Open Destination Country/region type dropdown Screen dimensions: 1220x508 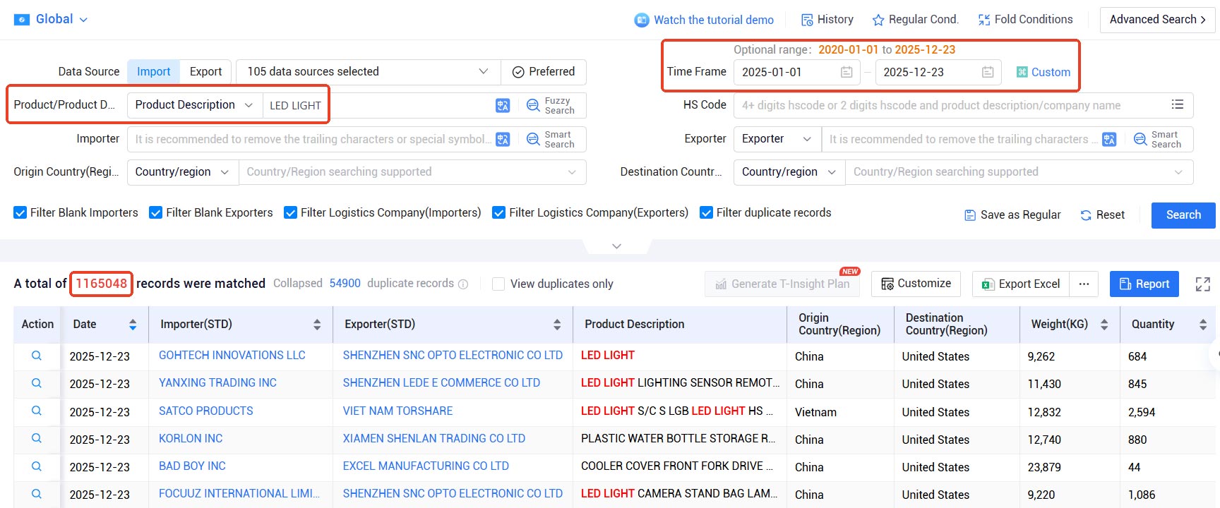[x=789, y=172]
